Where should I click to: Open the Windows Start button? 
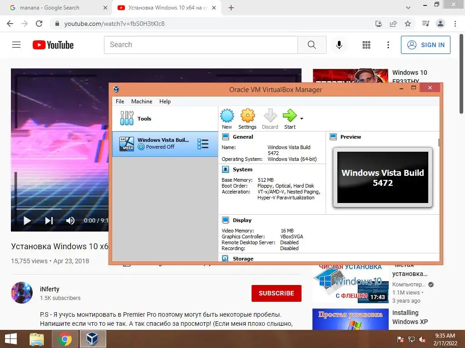11,339
